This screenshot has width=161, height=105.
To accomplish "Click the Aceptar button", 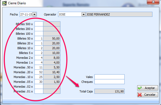I will pyautogui.click(x=147, y=88).
